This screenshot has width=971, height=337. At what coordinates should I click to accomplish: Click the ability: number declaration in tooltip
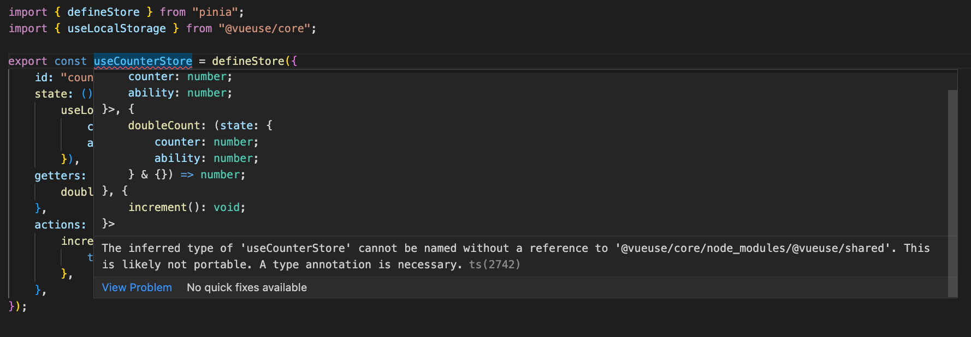click(x=179, y=93)
